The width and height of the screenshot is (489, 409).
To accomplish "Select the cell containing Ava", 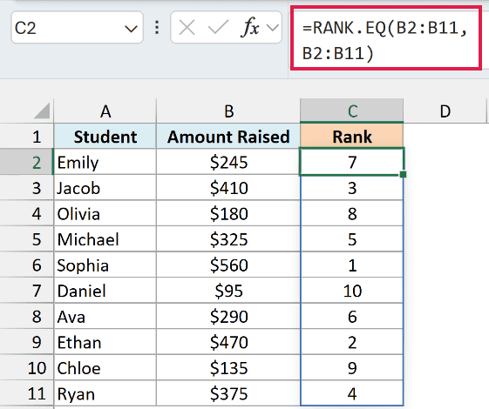I will click(x=105, y=316).
